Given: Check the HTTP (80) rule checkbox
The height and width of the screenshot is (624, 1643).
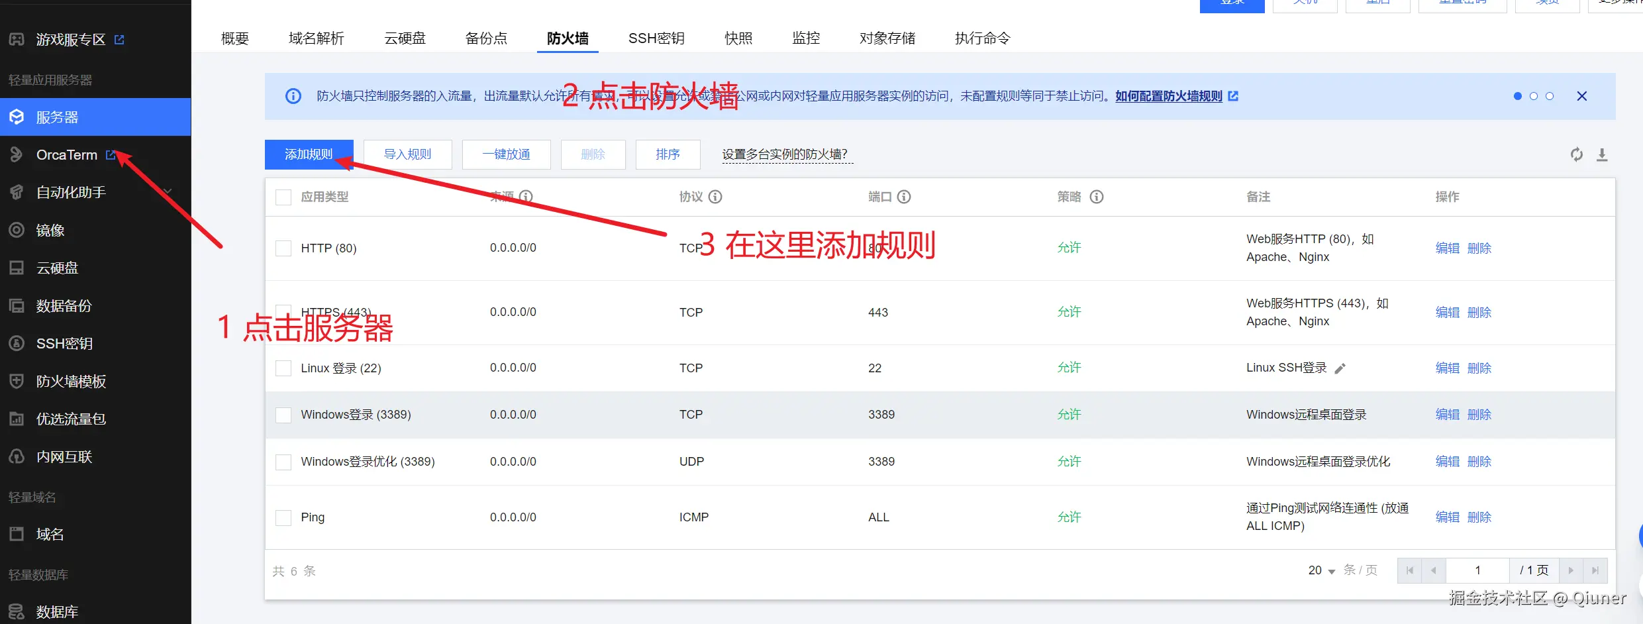Looking at the screenshot, I should [x=283, y=248].
